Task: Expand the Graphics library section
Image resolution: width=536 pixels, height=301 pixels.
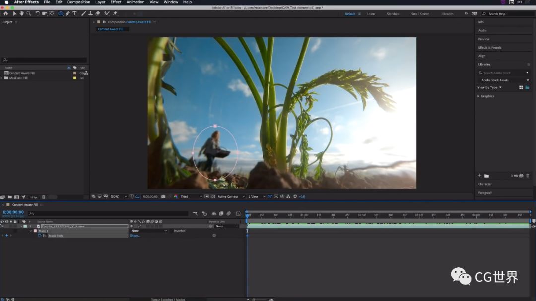Action: click(478, 96)
